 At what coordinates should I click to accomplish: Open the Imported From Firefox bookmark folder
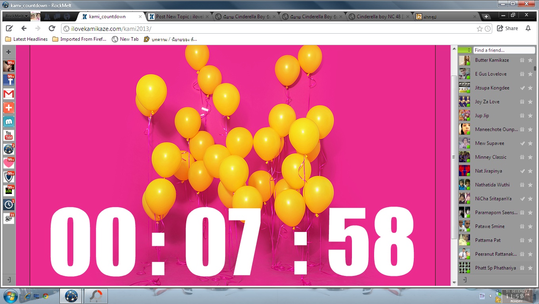pyautogui.click(x=79, y=39)
